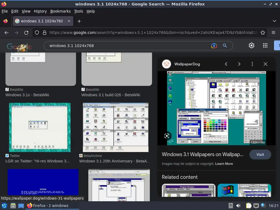Viewport: 280px width, 210px height.
Task: Click the partially visible blue sign-in button
Action: pyautogui.click(x=277, y=45)
